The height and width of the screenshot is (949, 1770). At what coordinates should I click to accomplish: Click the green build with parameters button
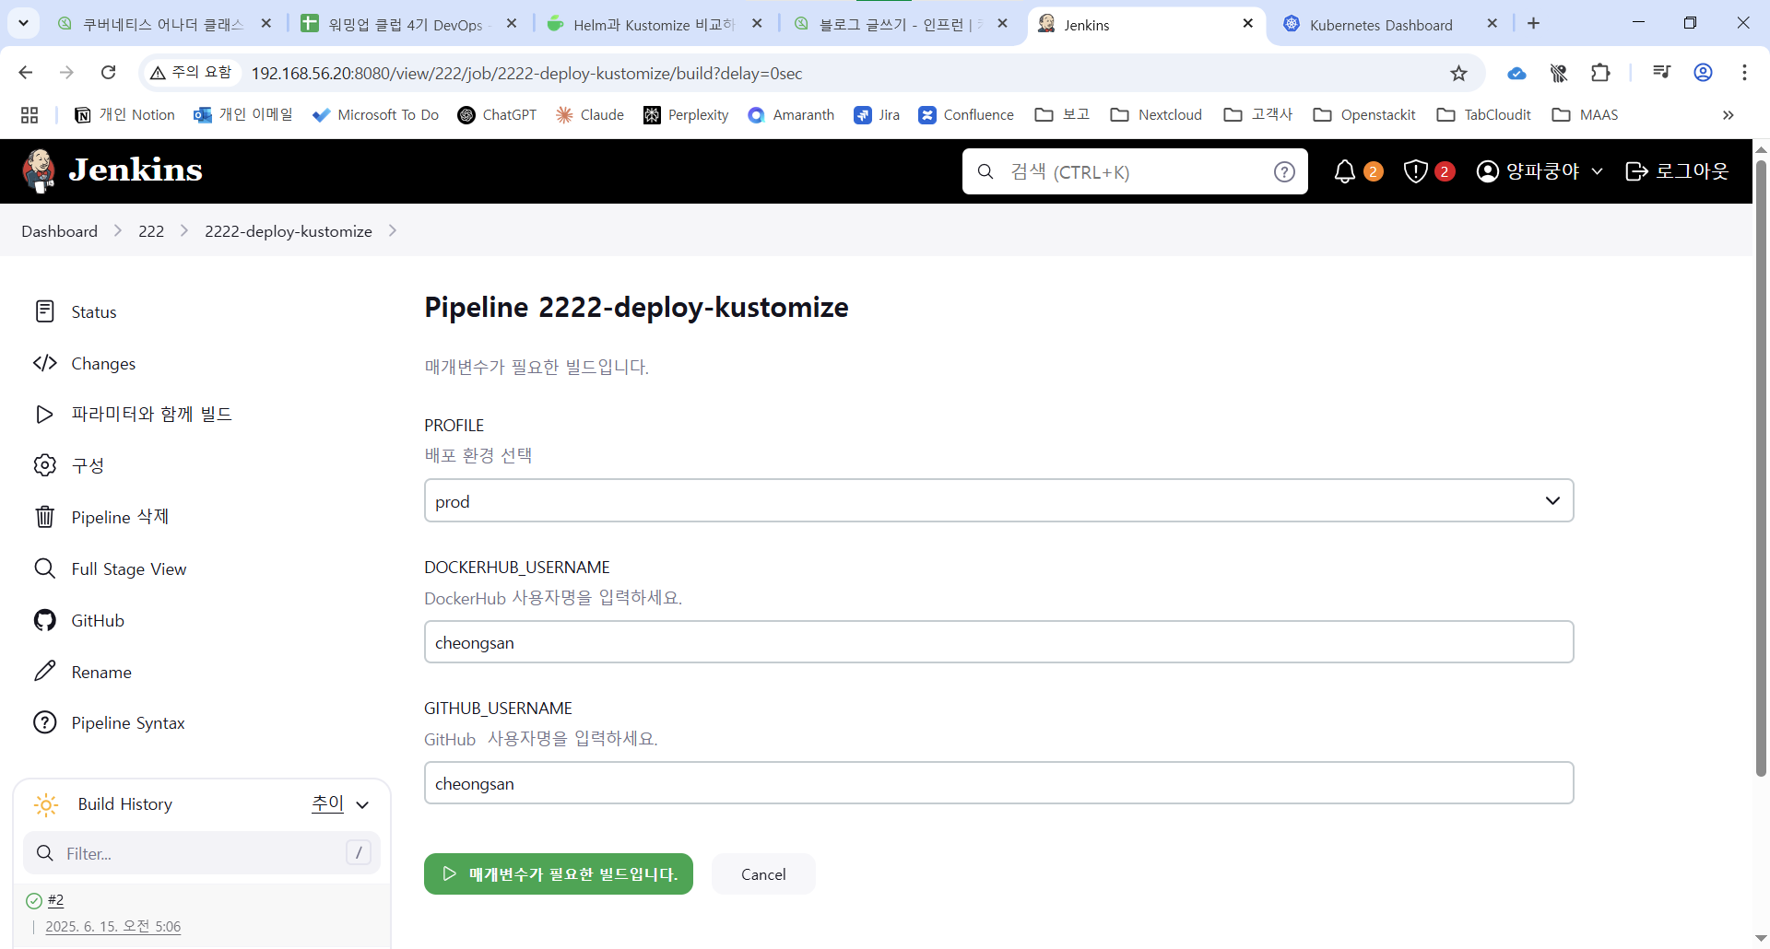click(x=559, y=874)
